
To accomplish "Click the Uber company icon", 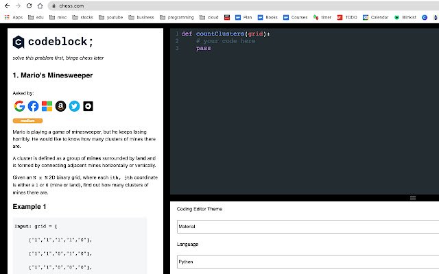I will (x=88, y=106).
